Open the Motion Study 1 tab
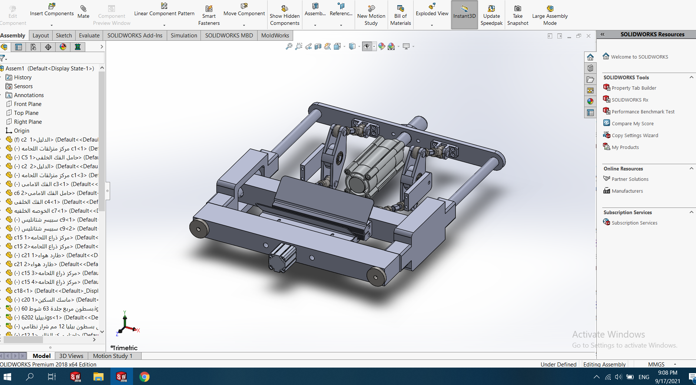 click(x=112, y=356)
